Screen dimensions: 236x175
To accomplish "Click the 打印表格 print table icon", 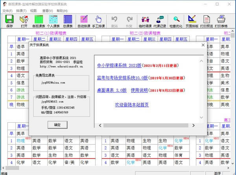I will tap(221, 21).
